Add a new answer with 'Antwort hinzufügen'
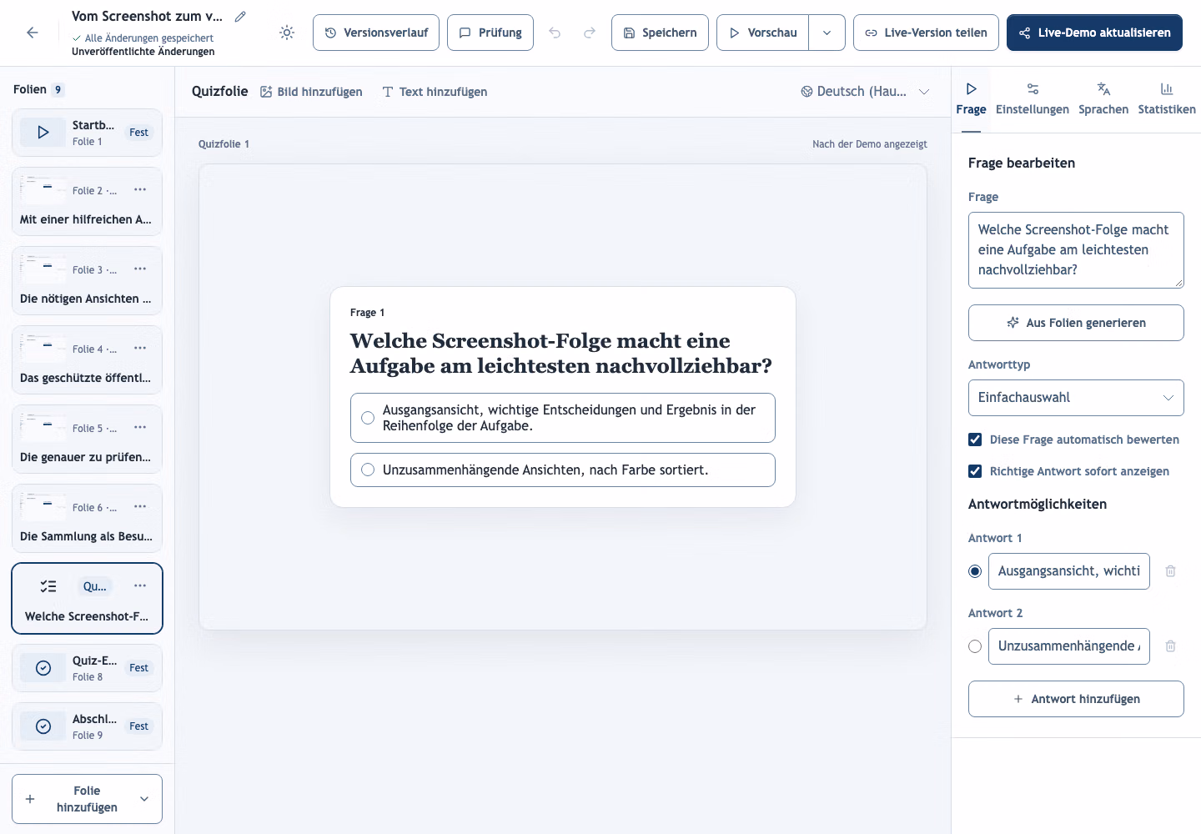This screenshot has width=1201, height=834. (1076, 699)
